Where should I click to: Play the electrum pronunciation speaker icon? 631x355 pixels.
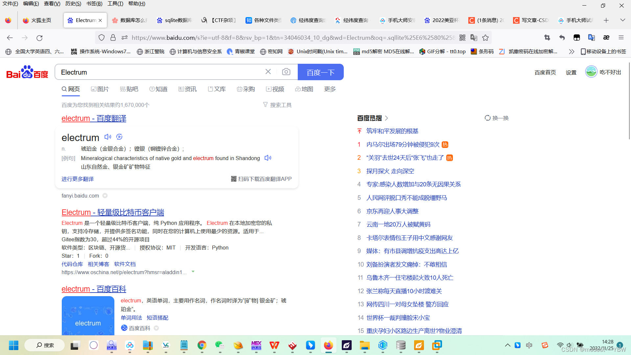pyautogui.click(x=108, y=137)
